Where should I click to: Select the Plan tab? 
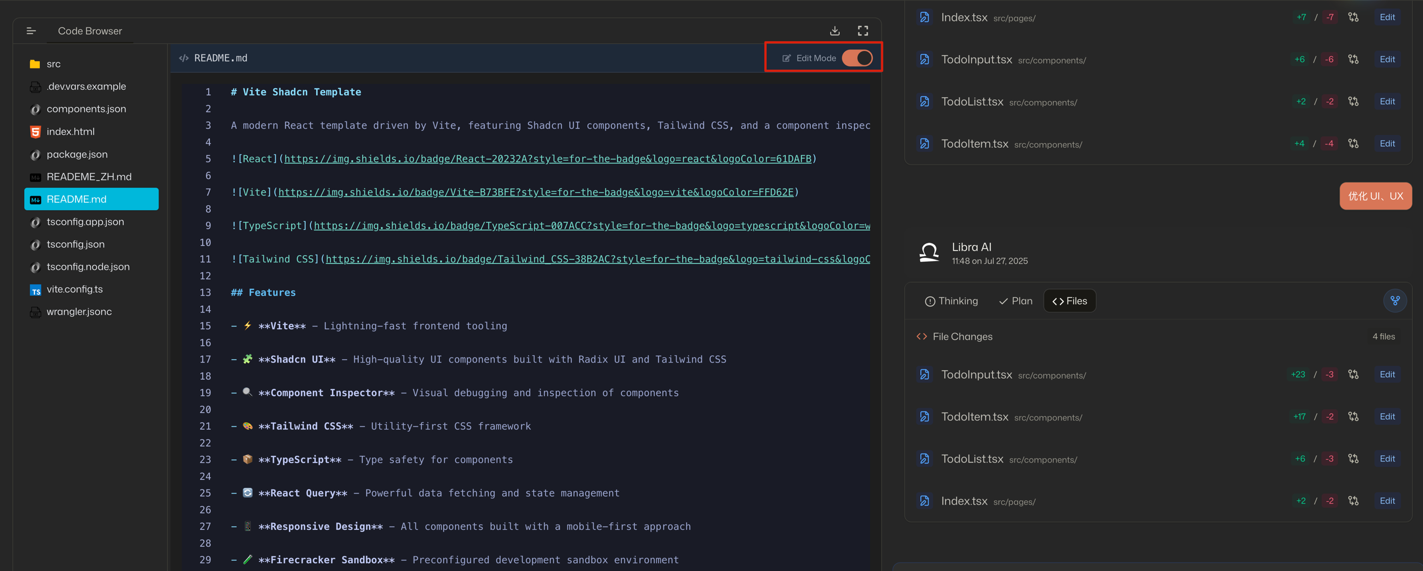pyautogui.click(x=1015, y=301)
